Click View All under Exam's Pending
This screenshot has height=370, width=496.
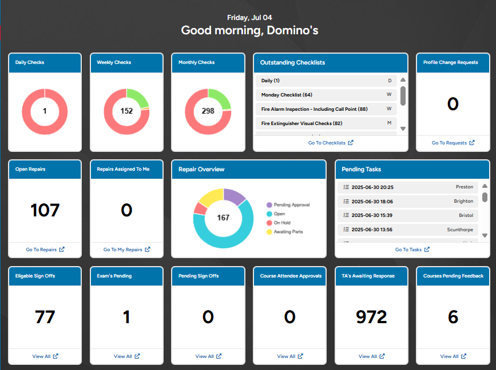click(x=126, y=356)
